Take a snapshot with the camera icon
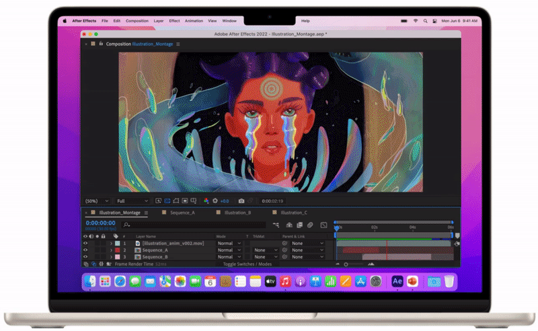The width and height of the screenshot is (538, 331). click(241, 201)
